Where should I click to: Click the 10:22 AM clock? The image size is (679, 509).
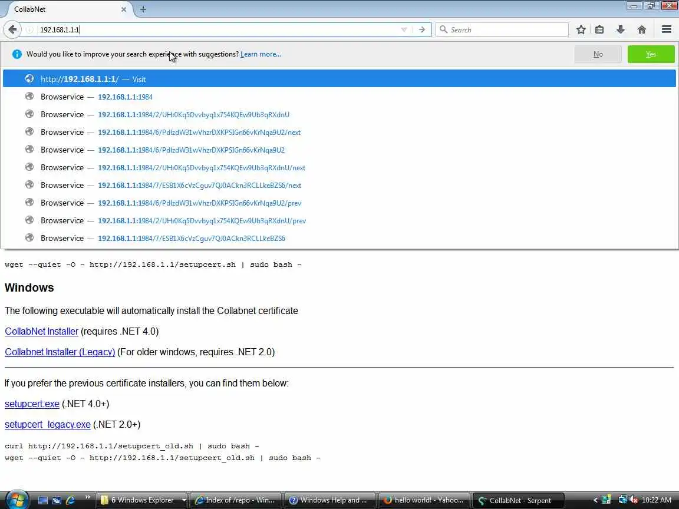[657, 500]
